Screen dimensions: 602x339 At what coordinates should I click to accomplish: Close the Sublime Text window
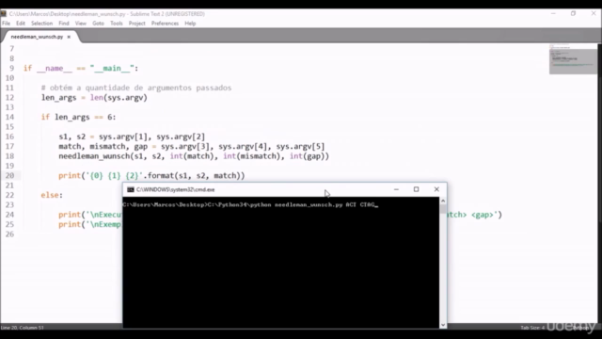coord(594,13)
